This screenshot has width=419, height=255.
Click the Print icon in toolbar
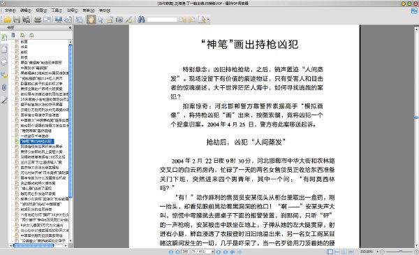coord(38,20)
